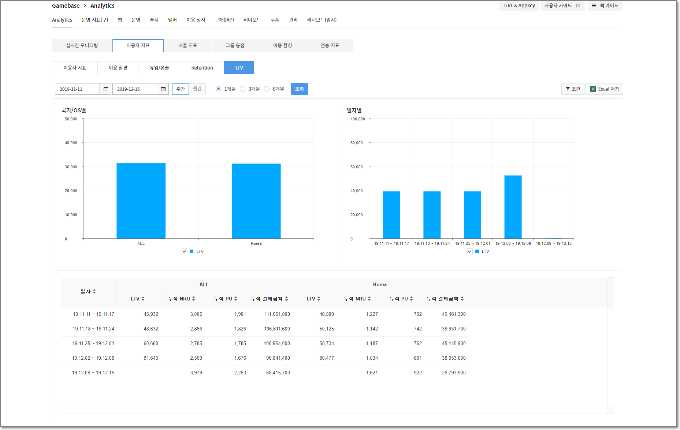Switch to 월간 monthly view
This screenshot has height=430, width=680.
(x=197, y=89)
